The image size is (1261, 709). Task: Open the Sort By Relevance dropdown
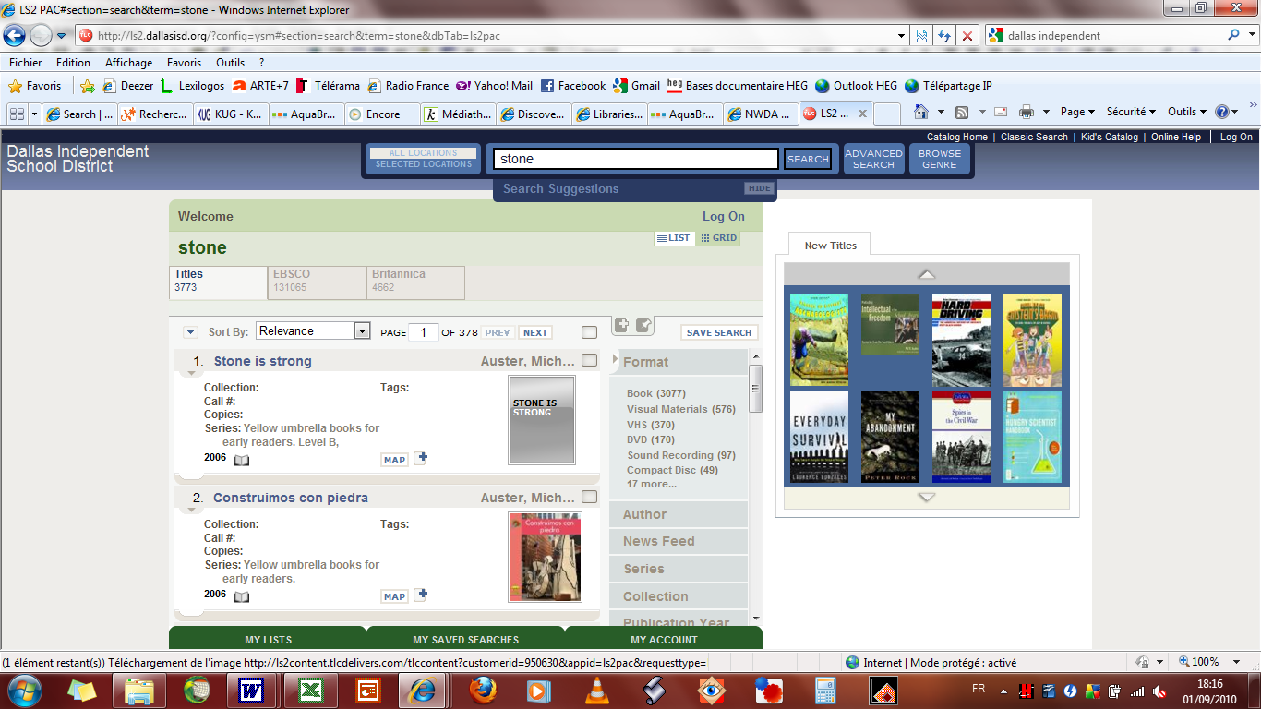click(x=313, y=330)
